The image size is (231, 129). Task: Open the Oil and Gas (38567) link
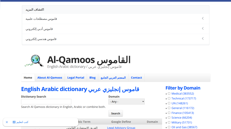tap(184, 127)
